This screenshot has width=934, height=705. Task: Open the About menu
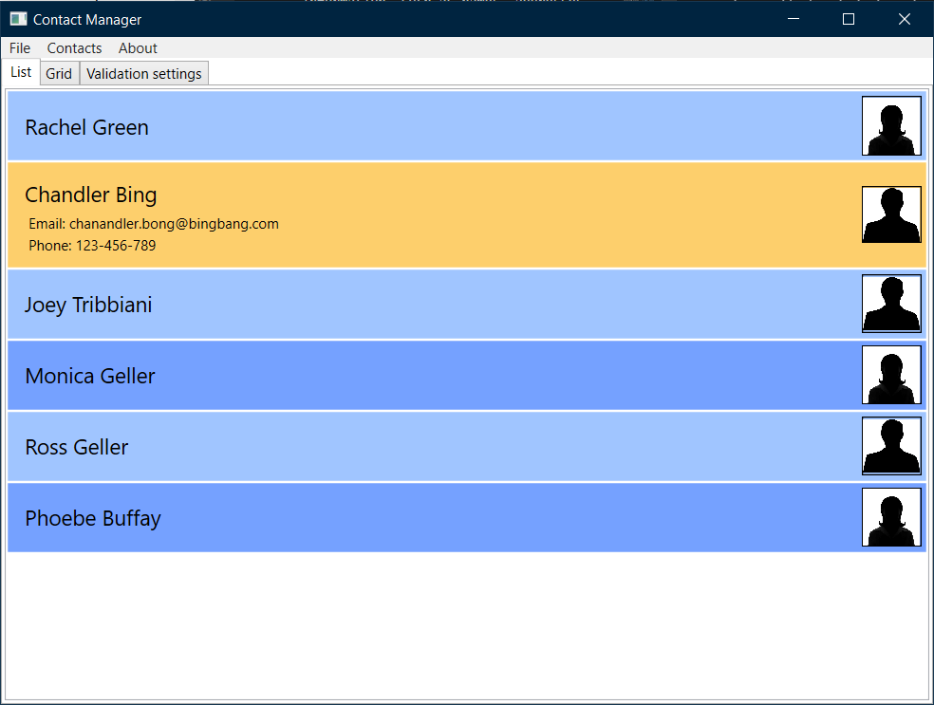click(x=138, y=47)
